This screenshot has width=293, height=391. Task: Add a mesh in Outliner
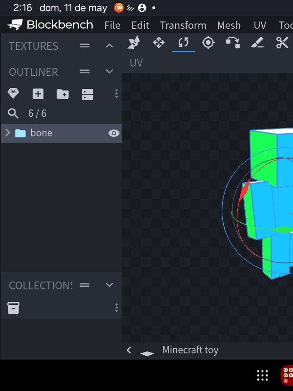click(x=13, y=93)
